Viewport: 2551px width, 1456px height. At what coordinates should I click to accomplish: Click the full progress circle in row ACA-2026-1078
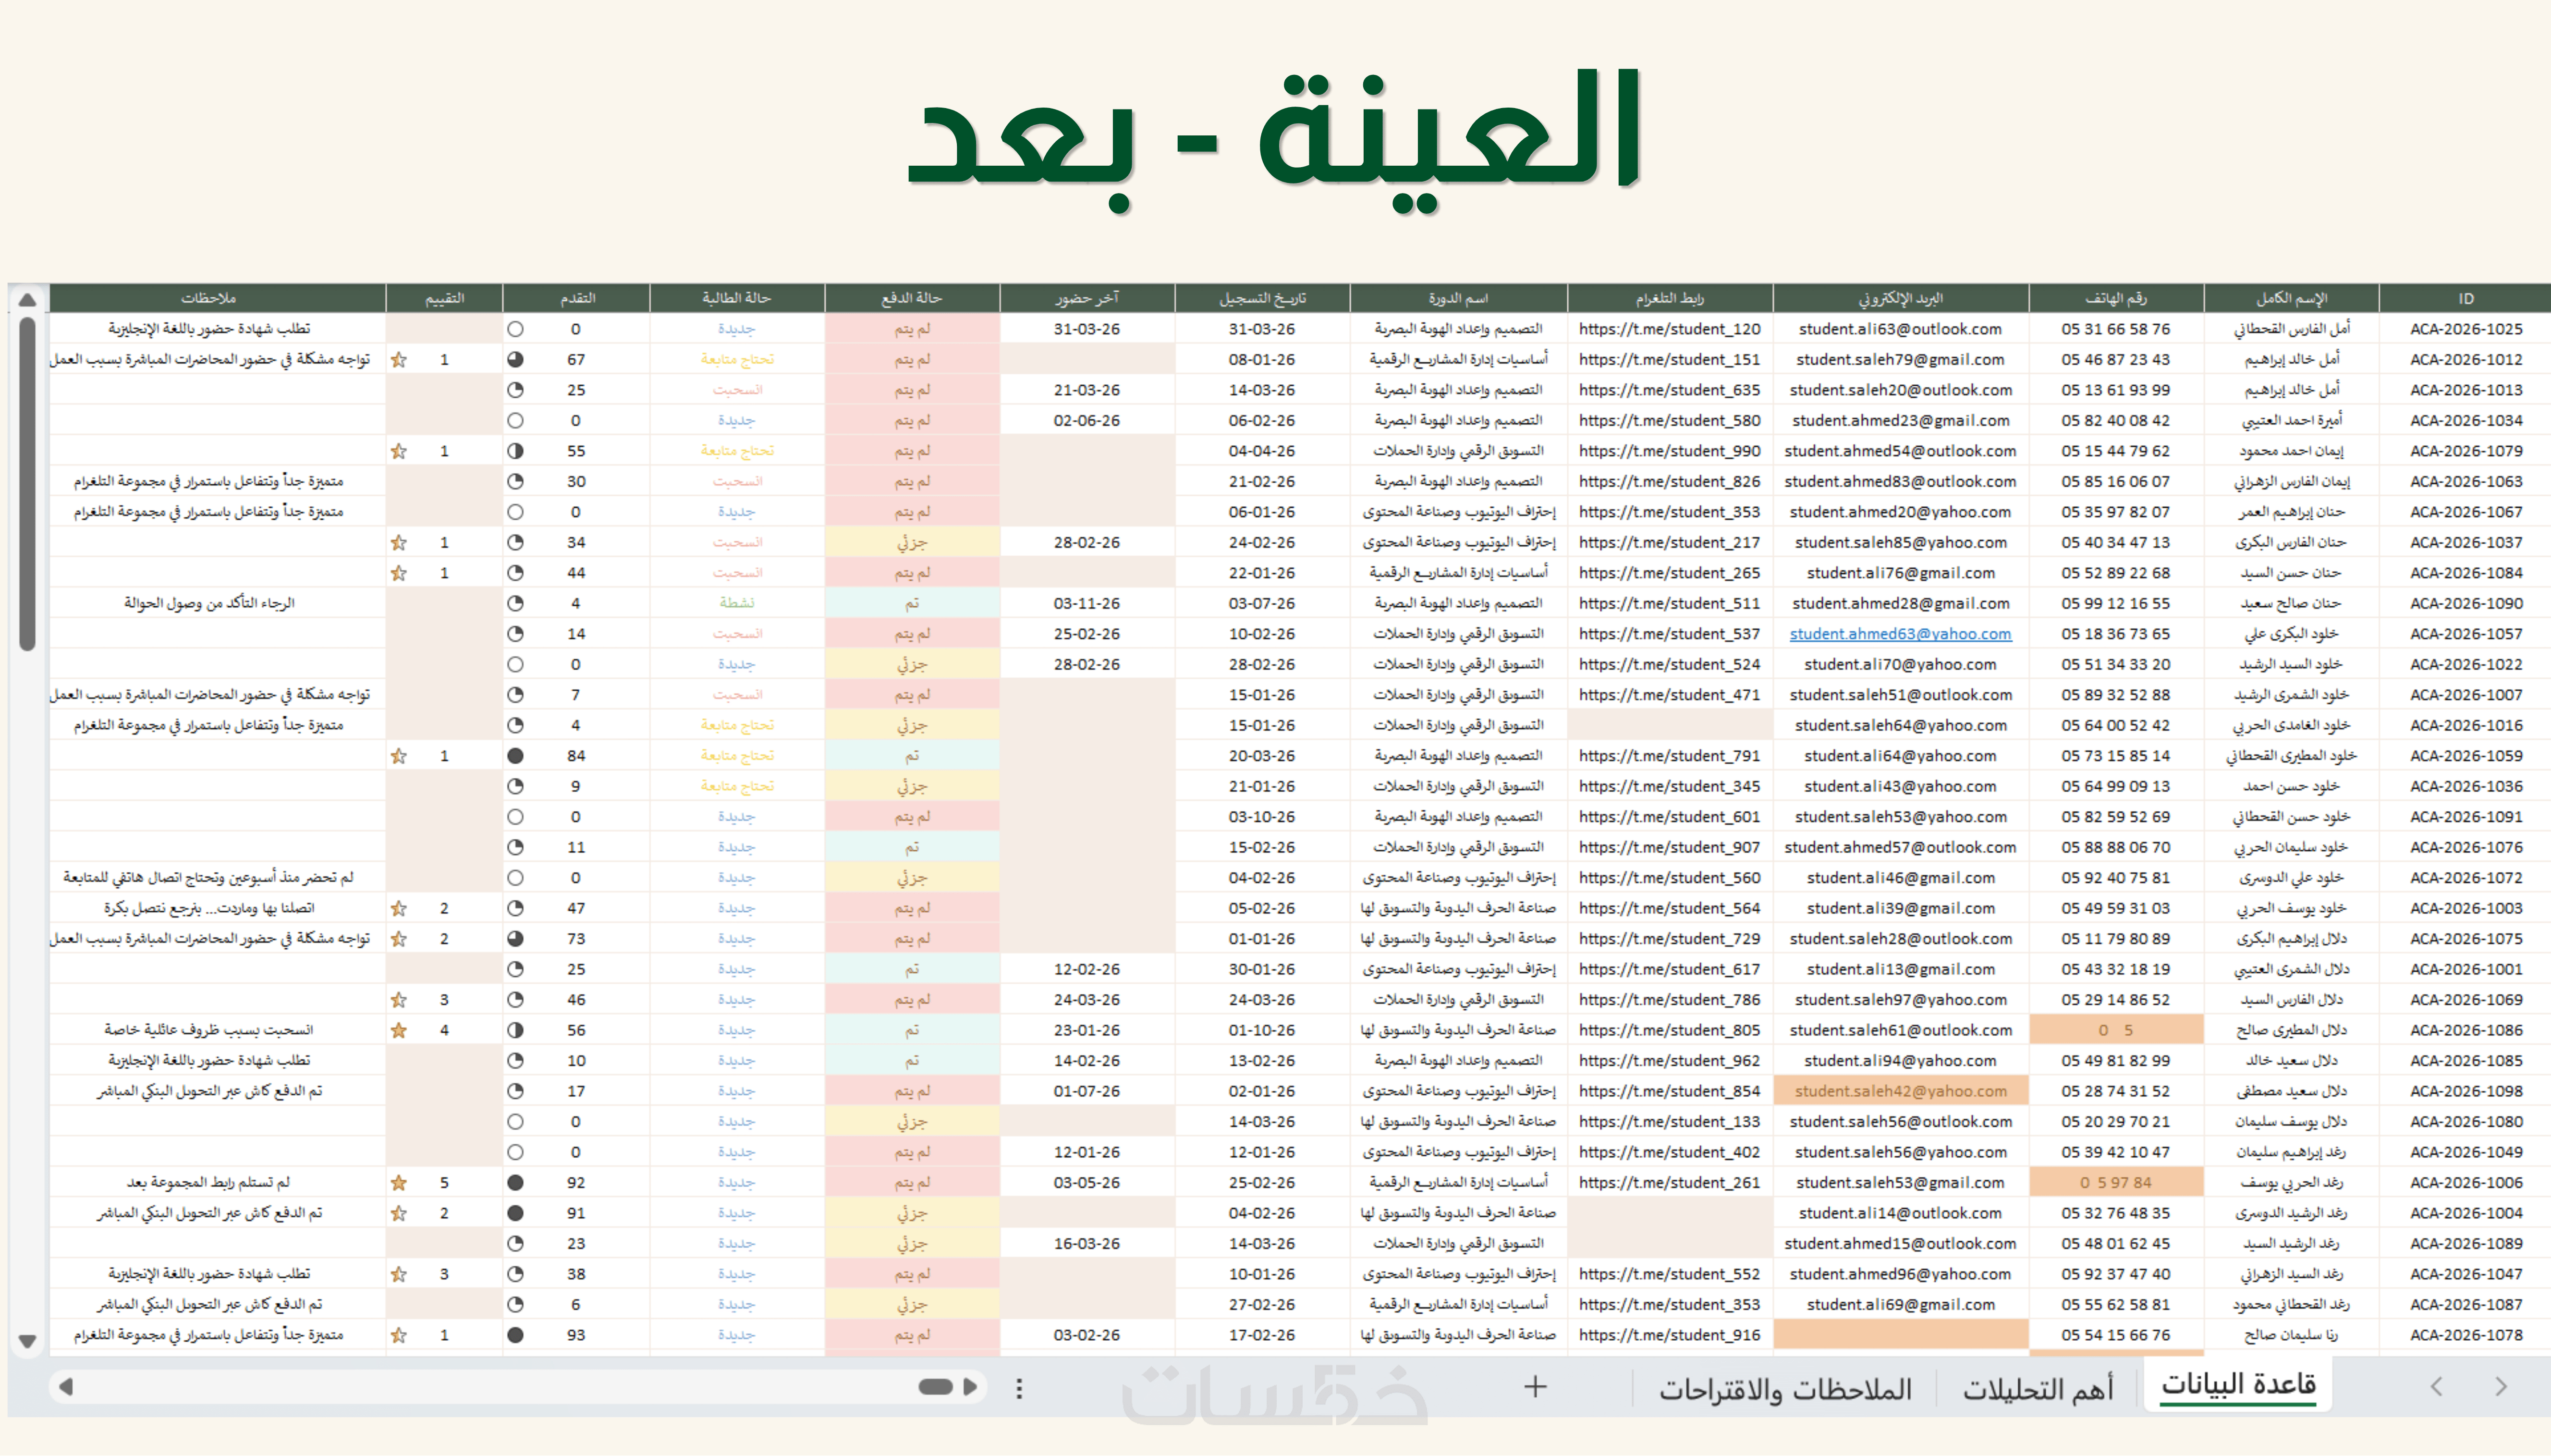coord(515,1335)
